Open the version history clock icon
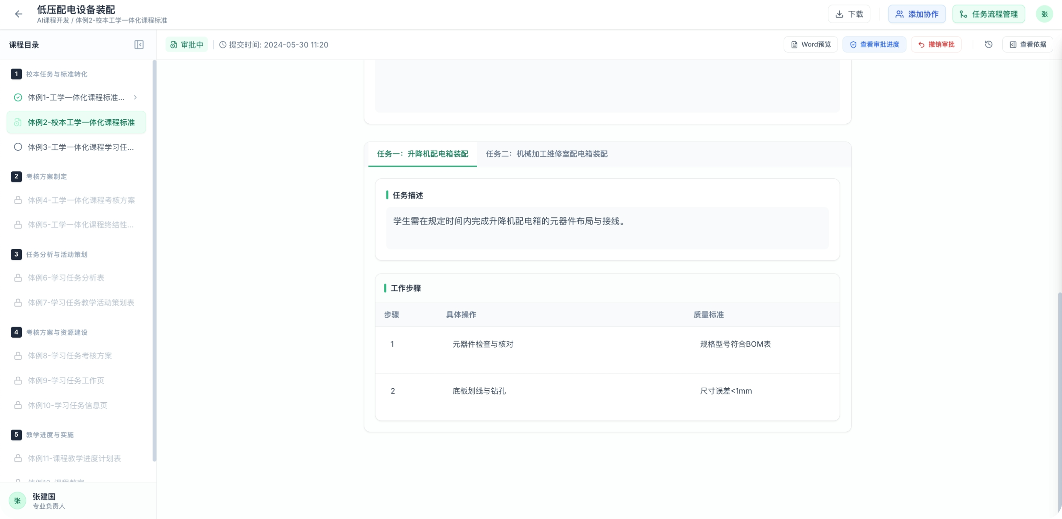 click(x=988, y=44)
